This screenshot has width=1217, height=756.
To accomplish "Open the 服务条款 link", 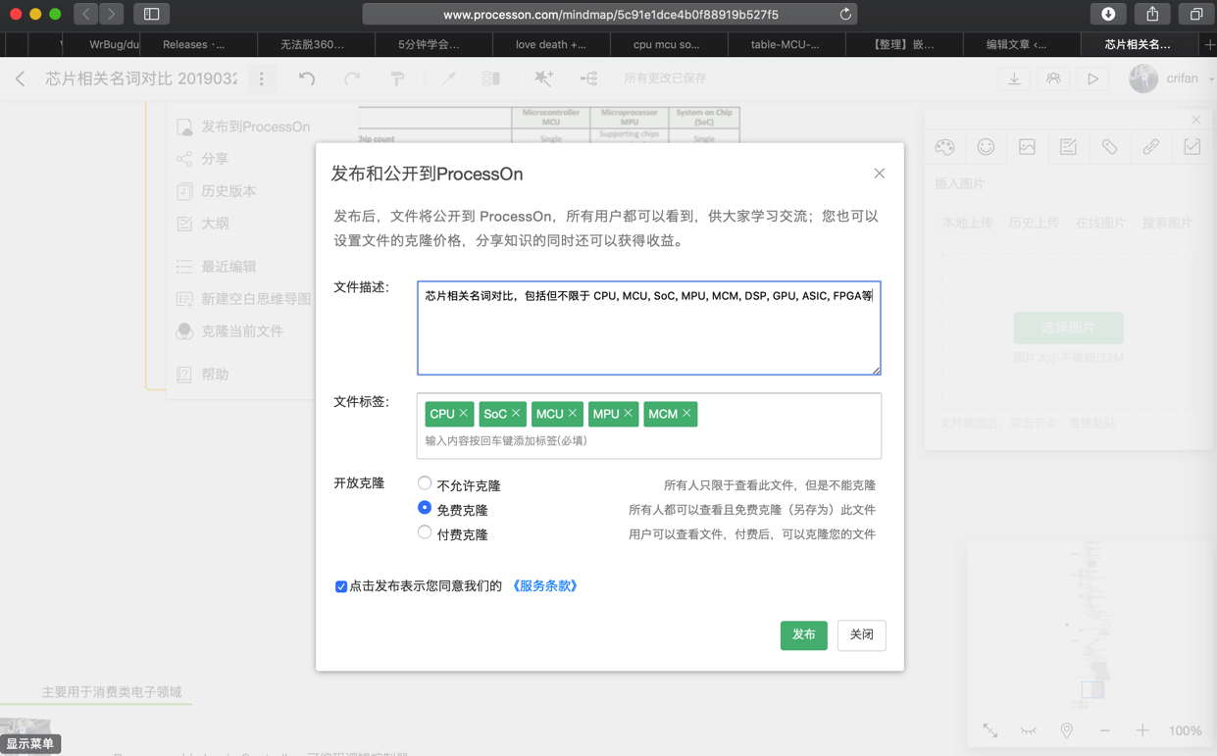I will [x=544, y=586].
